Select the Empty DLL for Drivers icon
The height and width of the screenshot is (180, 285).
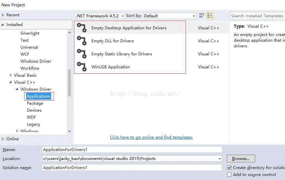pyautogui.click(x=82, y=41)
